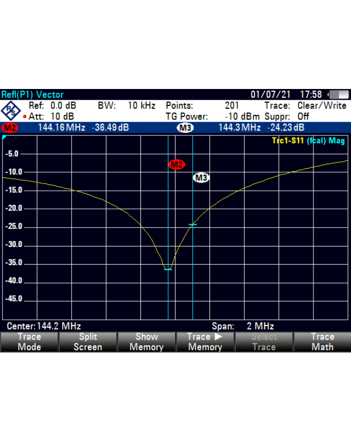This screenshot has height=442, width=351.
Task: Click the M3 badge in marker bar
Action: 185,128
